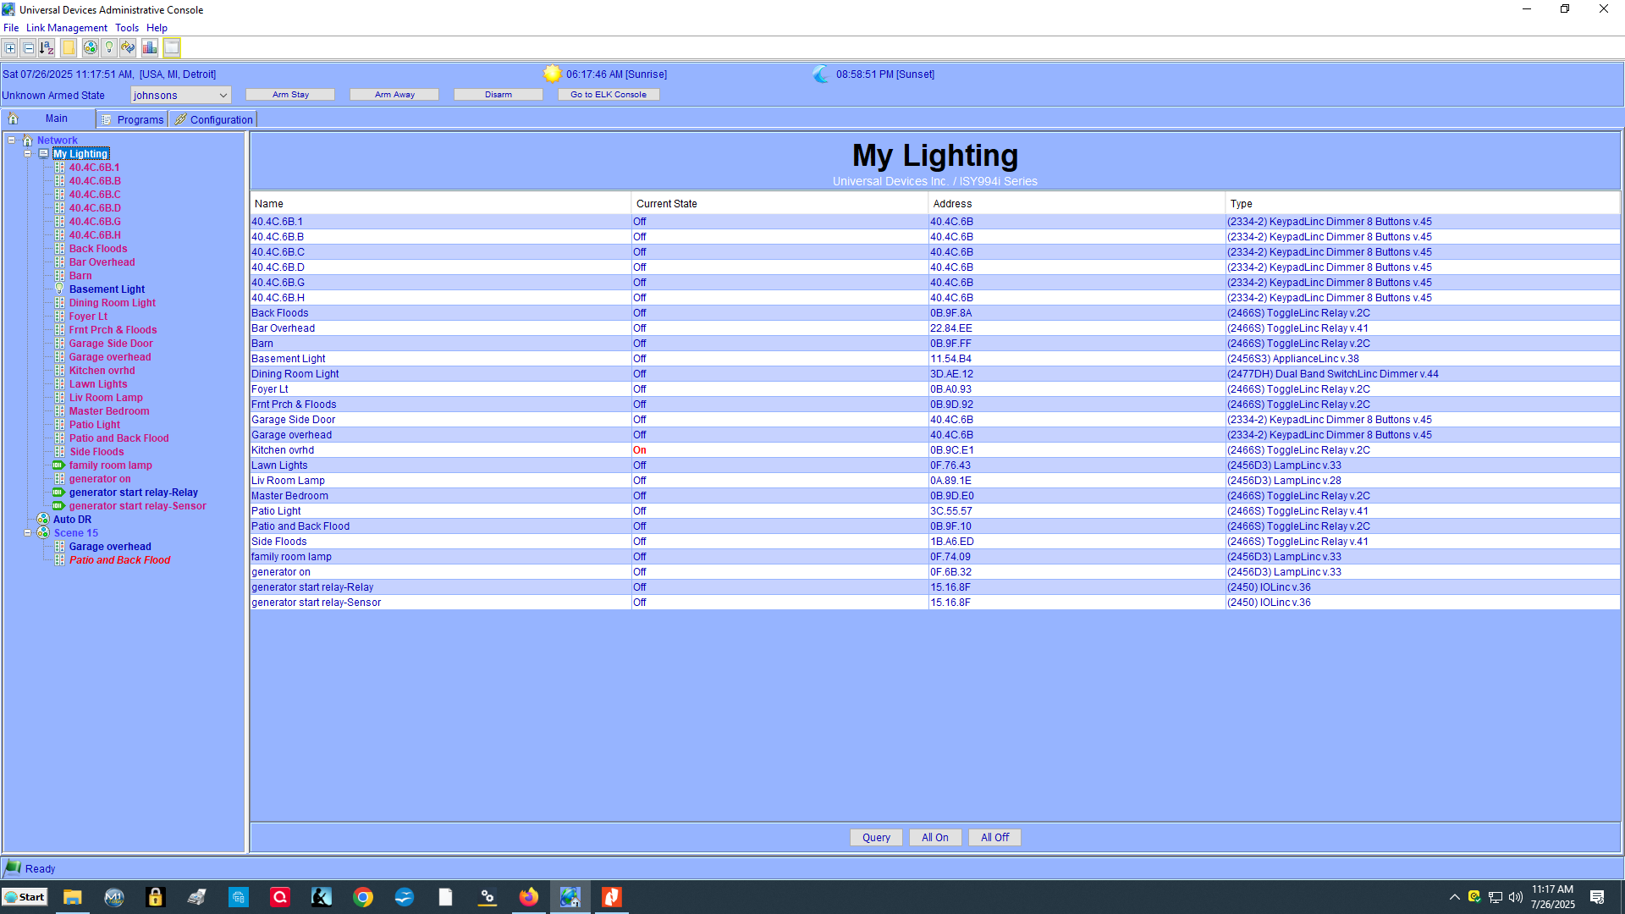Click the refresh arrows toolbar icon
Screen dimensions: 1625x914
pyautogui.click(x=128, y=48)
